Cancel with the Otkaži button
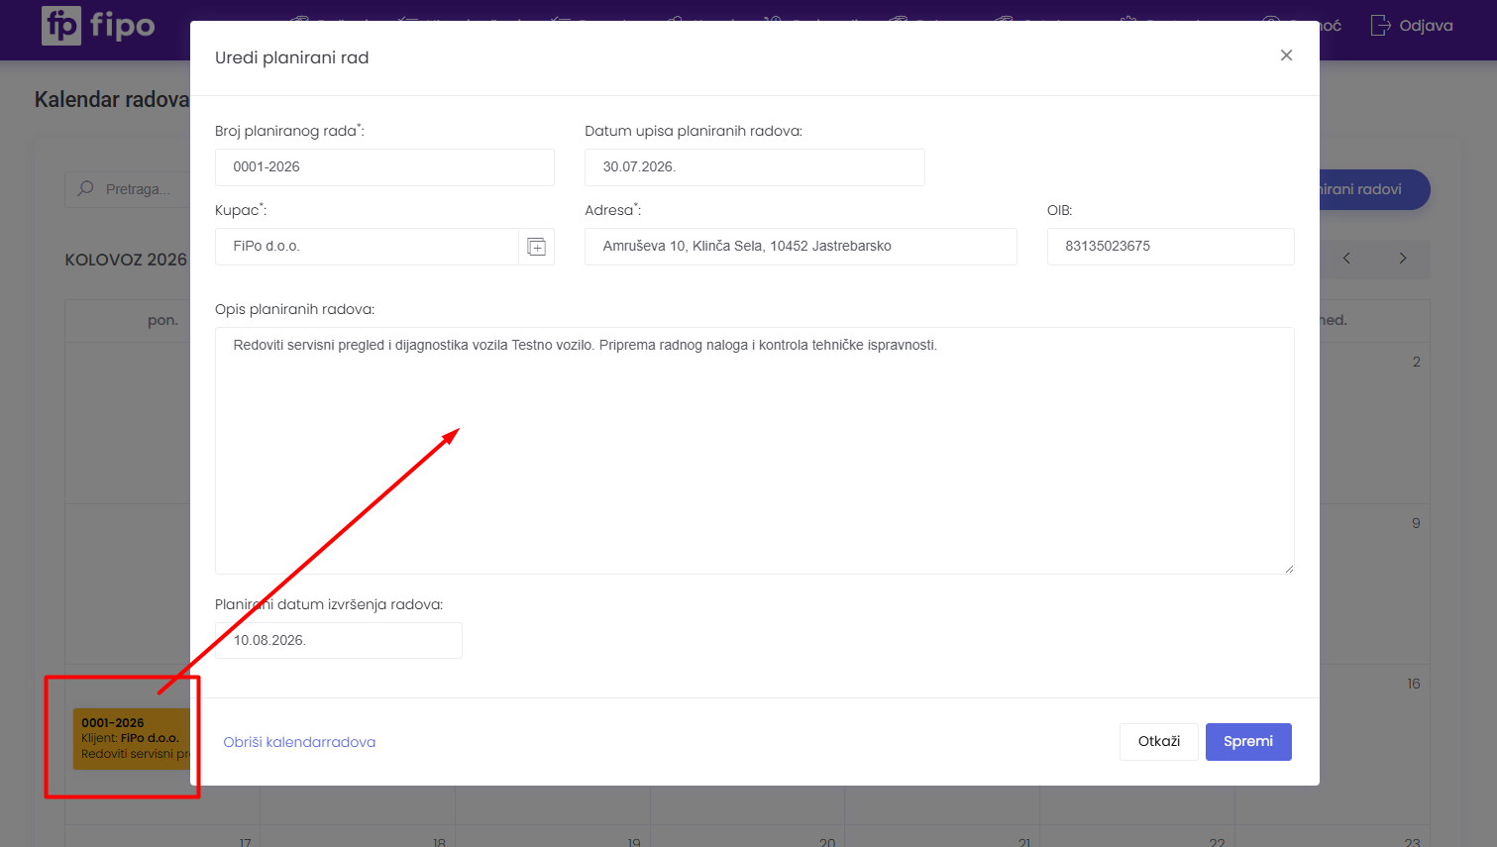This screenshot has height=847, width=1497. 1159,742
